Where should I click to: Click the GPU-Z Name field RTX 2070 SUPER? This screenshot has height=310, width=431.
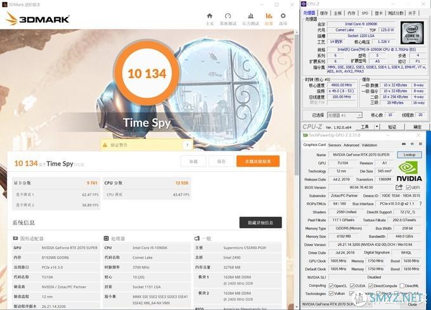pyautogui.click(x=361, y=155)
